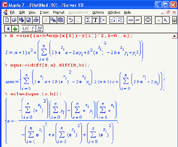Click the go back arrow toolbar button

tap(130, 20)
